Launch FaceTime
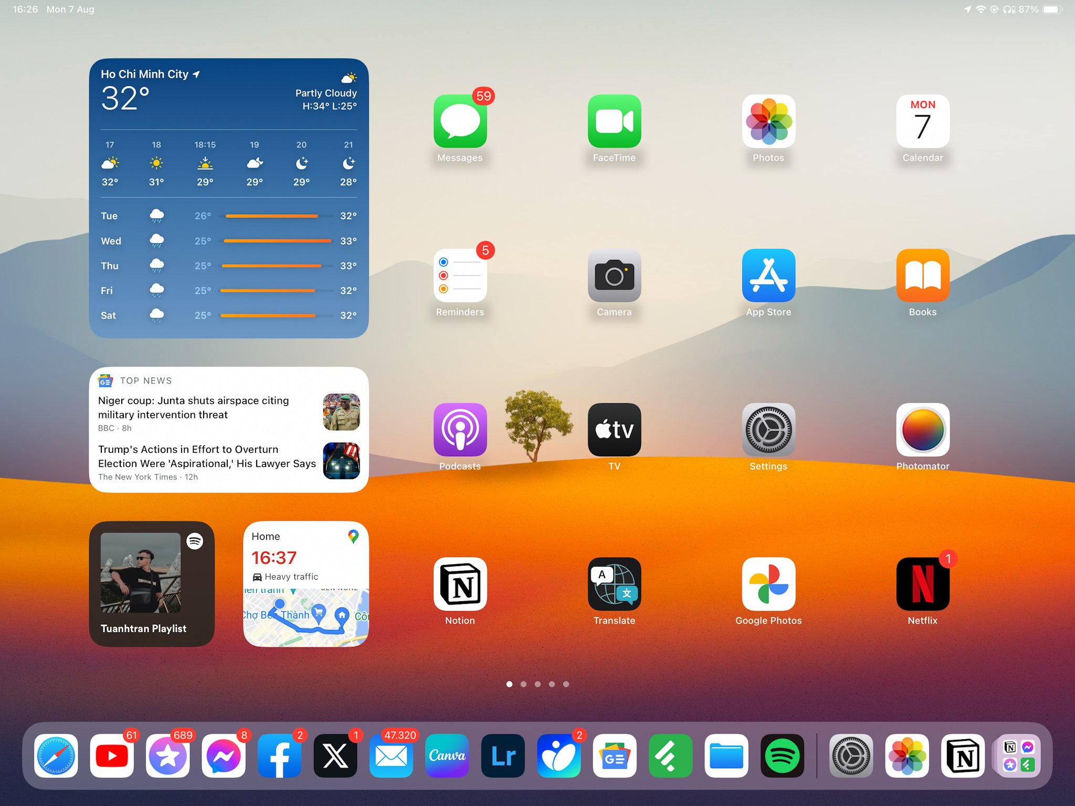 pos(614,121)
